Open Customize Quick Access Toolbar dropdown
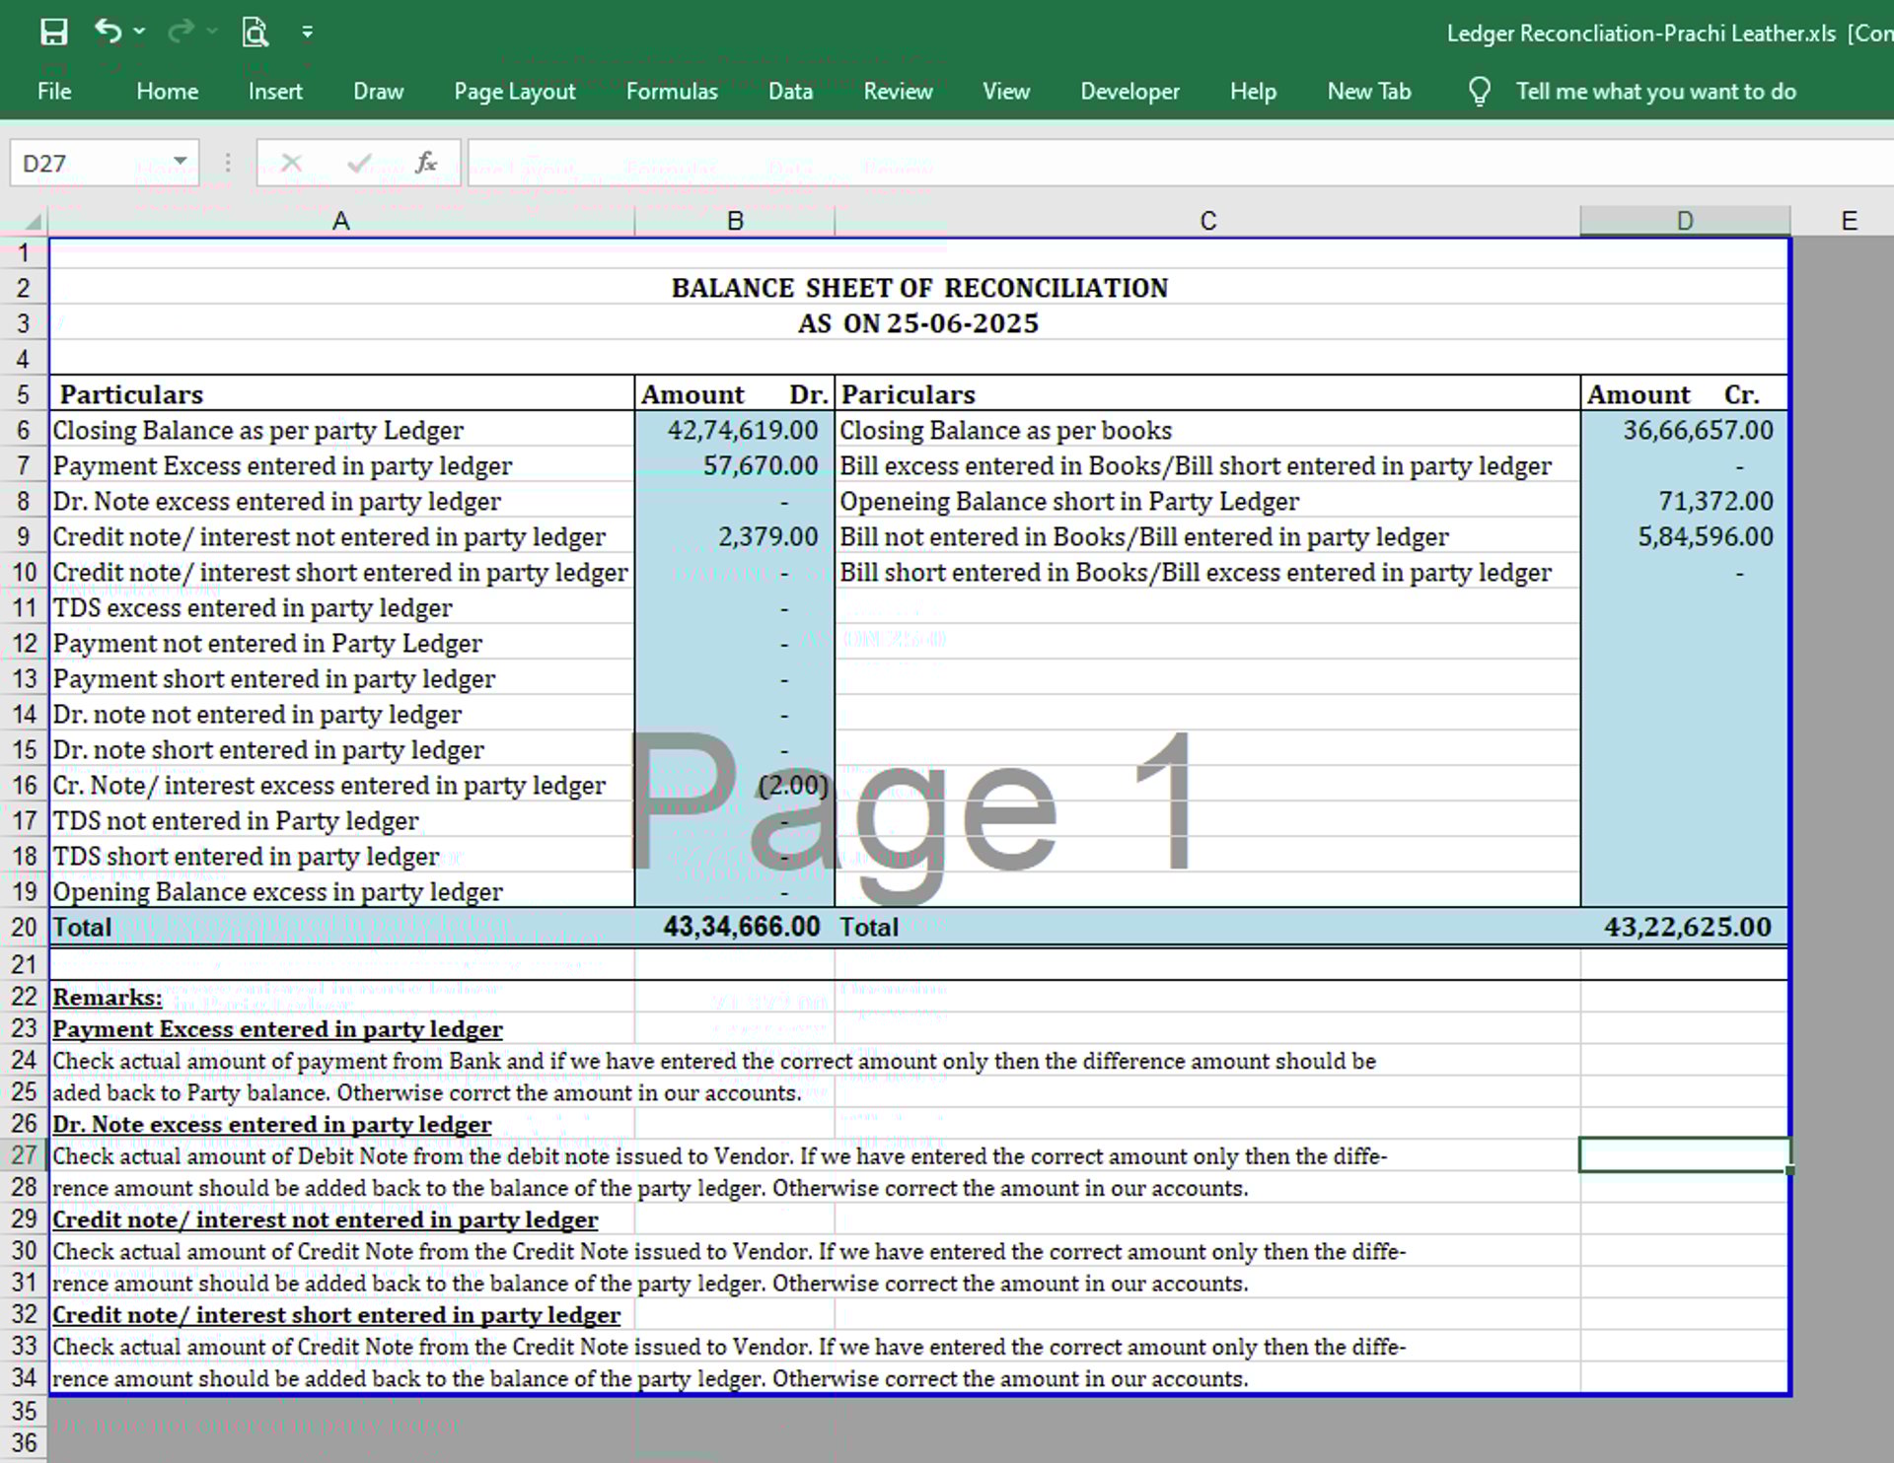This screenshot has width=1894, height=1463. point(308,33)
